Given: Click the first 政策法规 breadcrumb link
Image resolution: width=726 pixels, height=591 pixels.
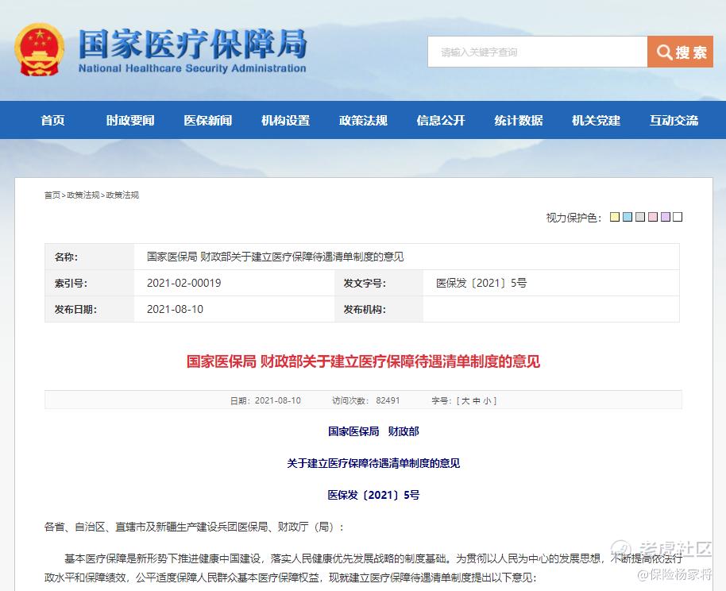Looking at the screenshot, I should pyautogui.click(x=83, y=195).
